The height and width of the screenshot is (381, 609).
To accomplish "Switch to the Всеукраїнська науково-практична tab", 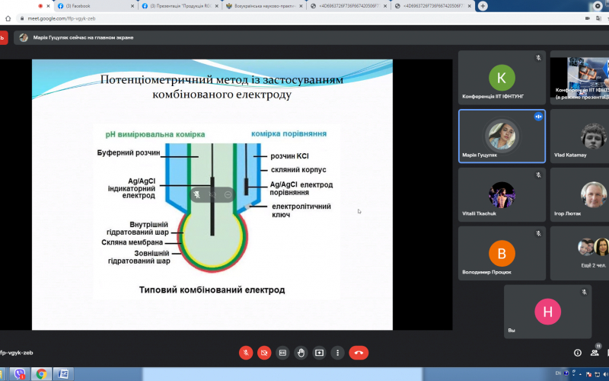I will click(x=264, y=6).
